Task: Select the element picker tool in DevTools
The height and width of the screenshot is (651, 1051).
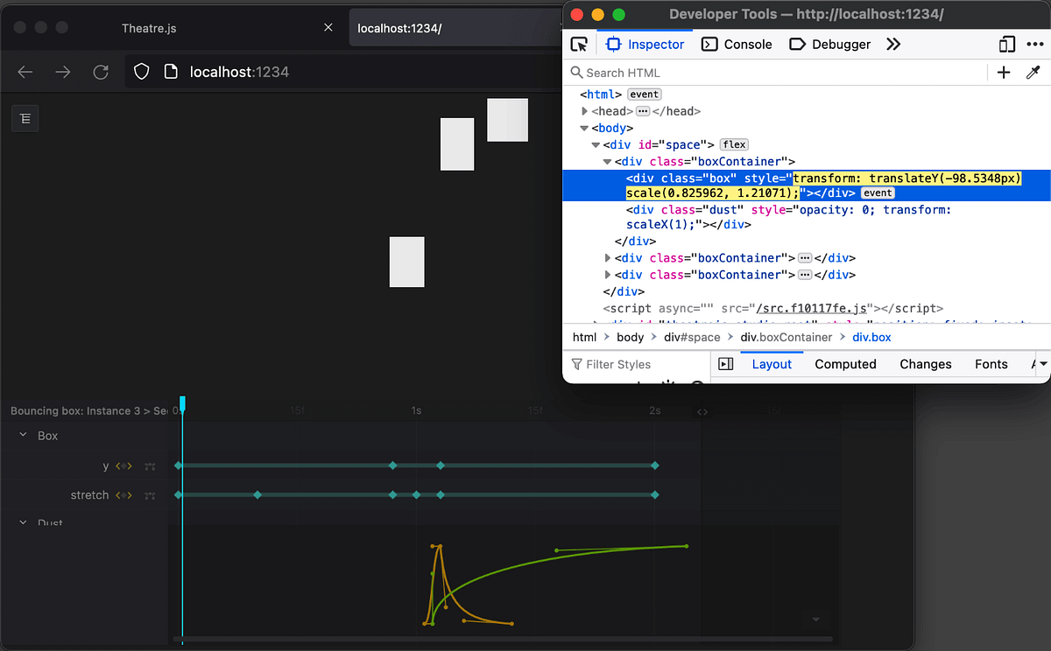Action: (x=579, y=44)
